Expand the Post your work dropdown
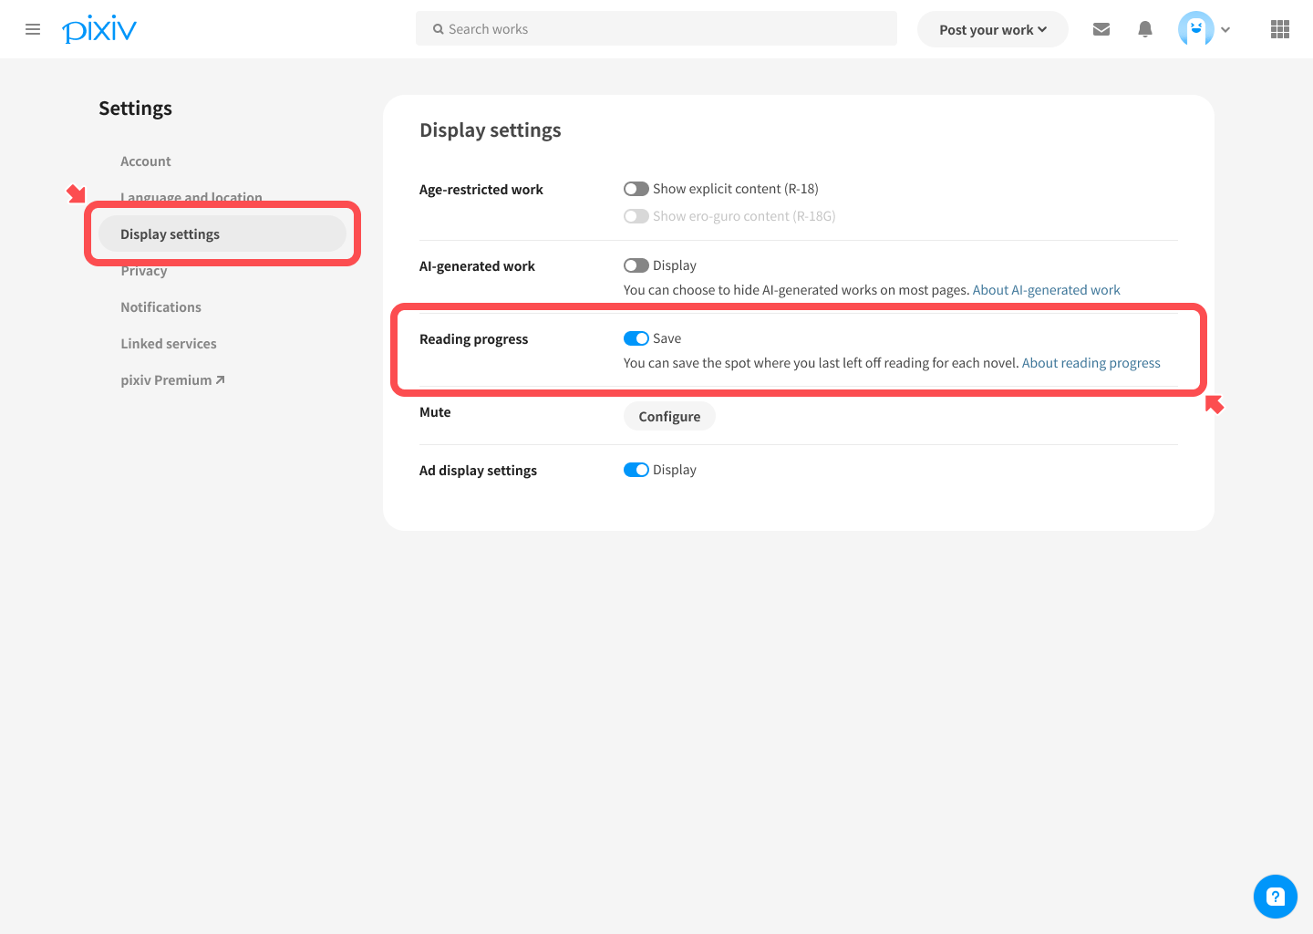This screenshot has width=1313, height=934. [992, 28]
